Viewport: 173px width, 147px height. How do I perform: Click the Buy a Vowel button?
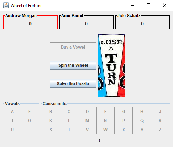tap(73, 47)
